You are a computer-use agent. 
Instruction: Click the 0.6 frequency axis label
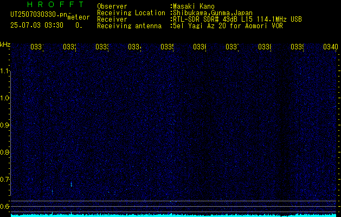pos(5,206)
